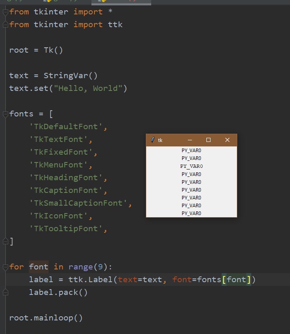Click the 'fonts' variable name in list assignment
Screen dimensions: 290x334
pyautogui.click(x=21, y=114)
